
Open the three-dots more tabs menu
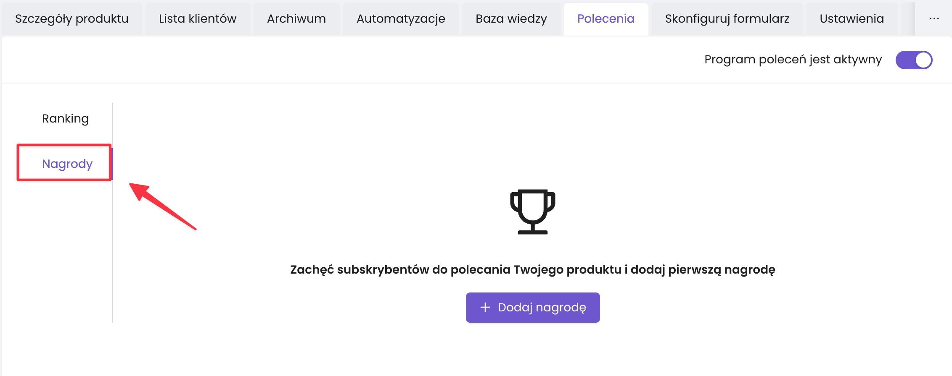(934, 19)
